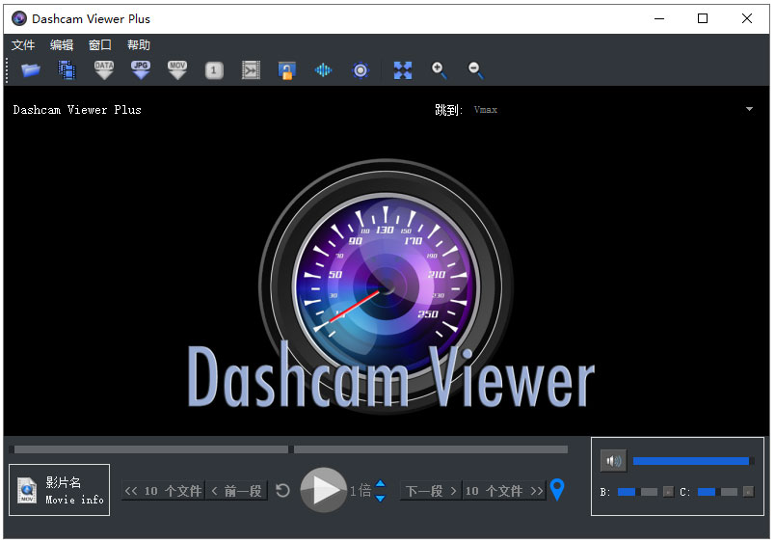Start playback with the large play button
This screenshot has height=543, width=775.
click(324, 490)
